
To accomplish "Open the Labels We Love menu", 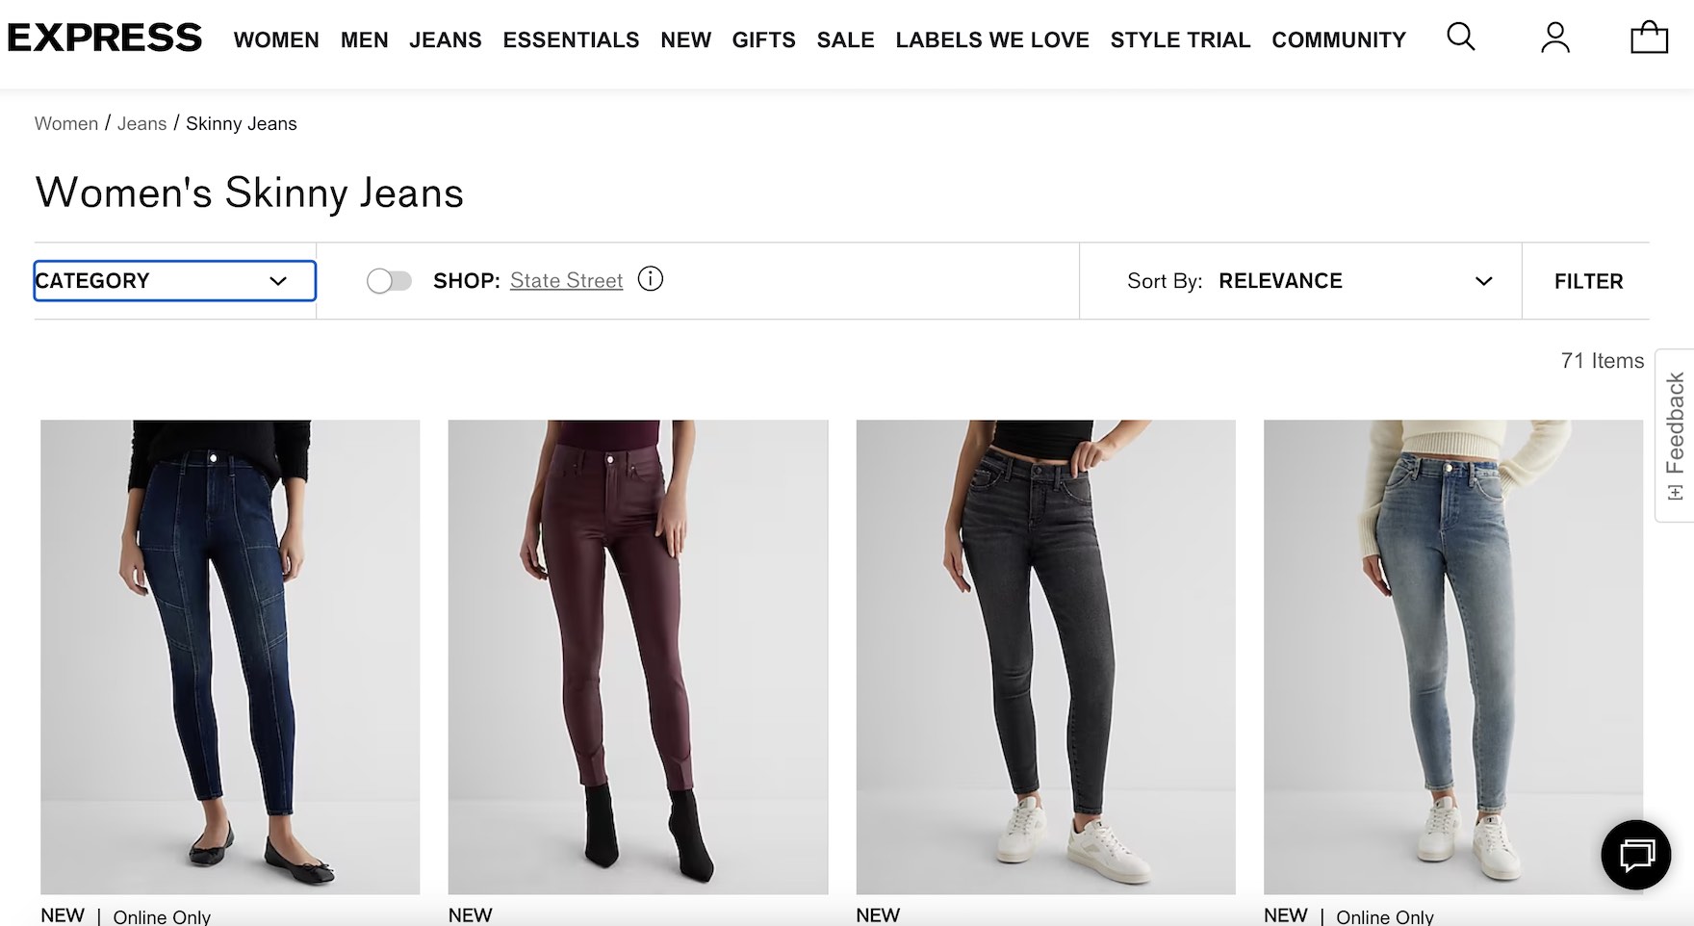I will (992, 39).
